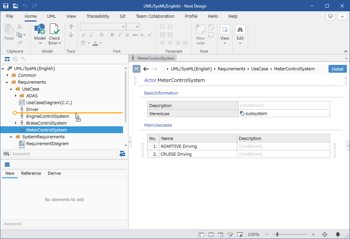This screenshot has width=350, height=239.
Task: Click the Bold formatting icon
Action: pos(112,35)
